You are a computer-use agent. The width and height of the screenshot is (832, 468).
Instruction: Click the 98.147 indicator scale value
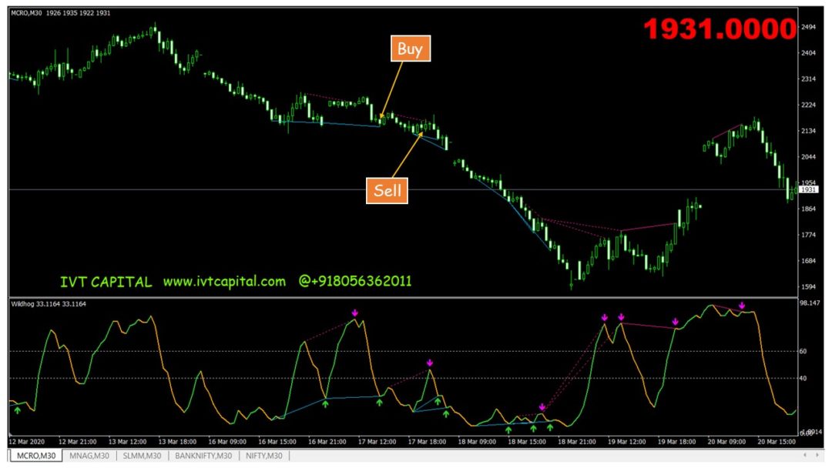(810, 303)
